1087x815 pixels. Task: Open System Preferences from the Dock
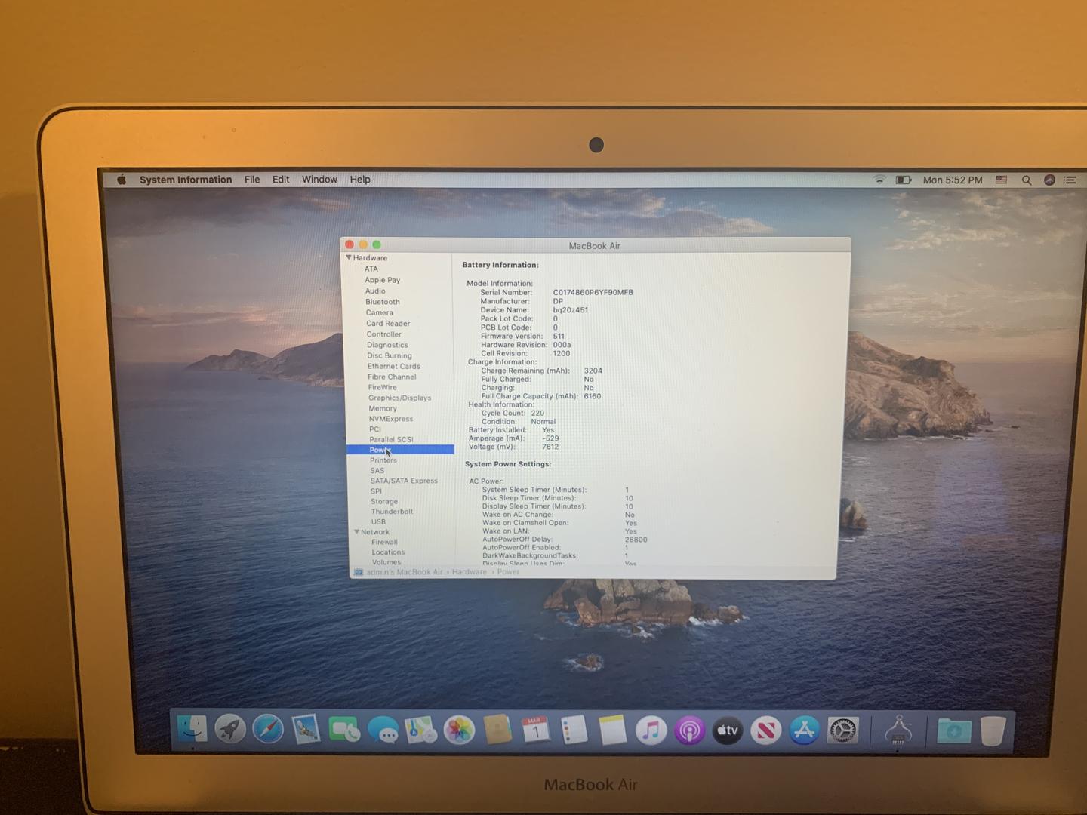click(x=842, y=730)
